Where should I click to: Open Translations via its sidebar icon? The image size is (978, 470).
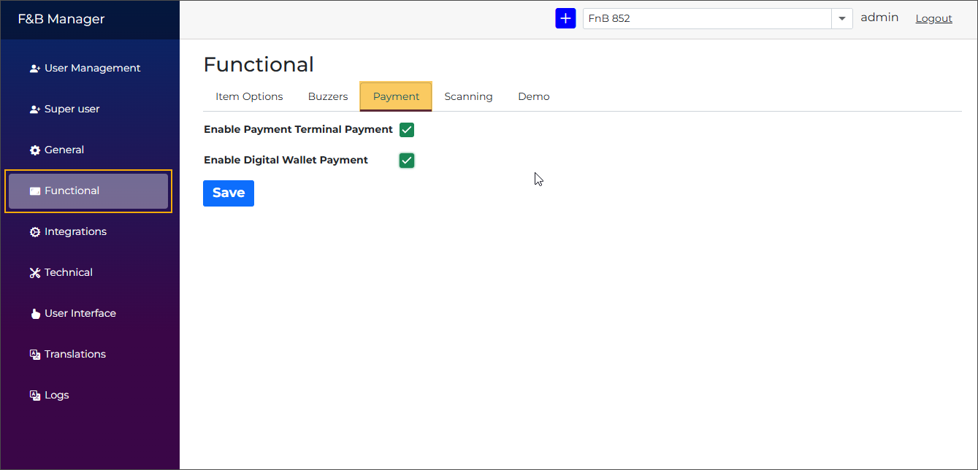coord(34,354)
